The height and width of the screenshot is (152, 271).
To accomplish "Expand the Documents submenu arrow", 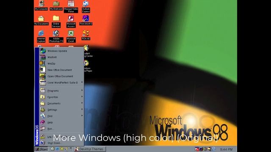I will point(82,103).
